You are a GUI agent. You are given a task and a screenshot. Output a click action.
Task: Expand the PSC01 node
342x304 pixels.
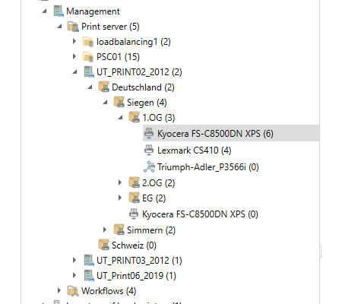tap(74, 56)
